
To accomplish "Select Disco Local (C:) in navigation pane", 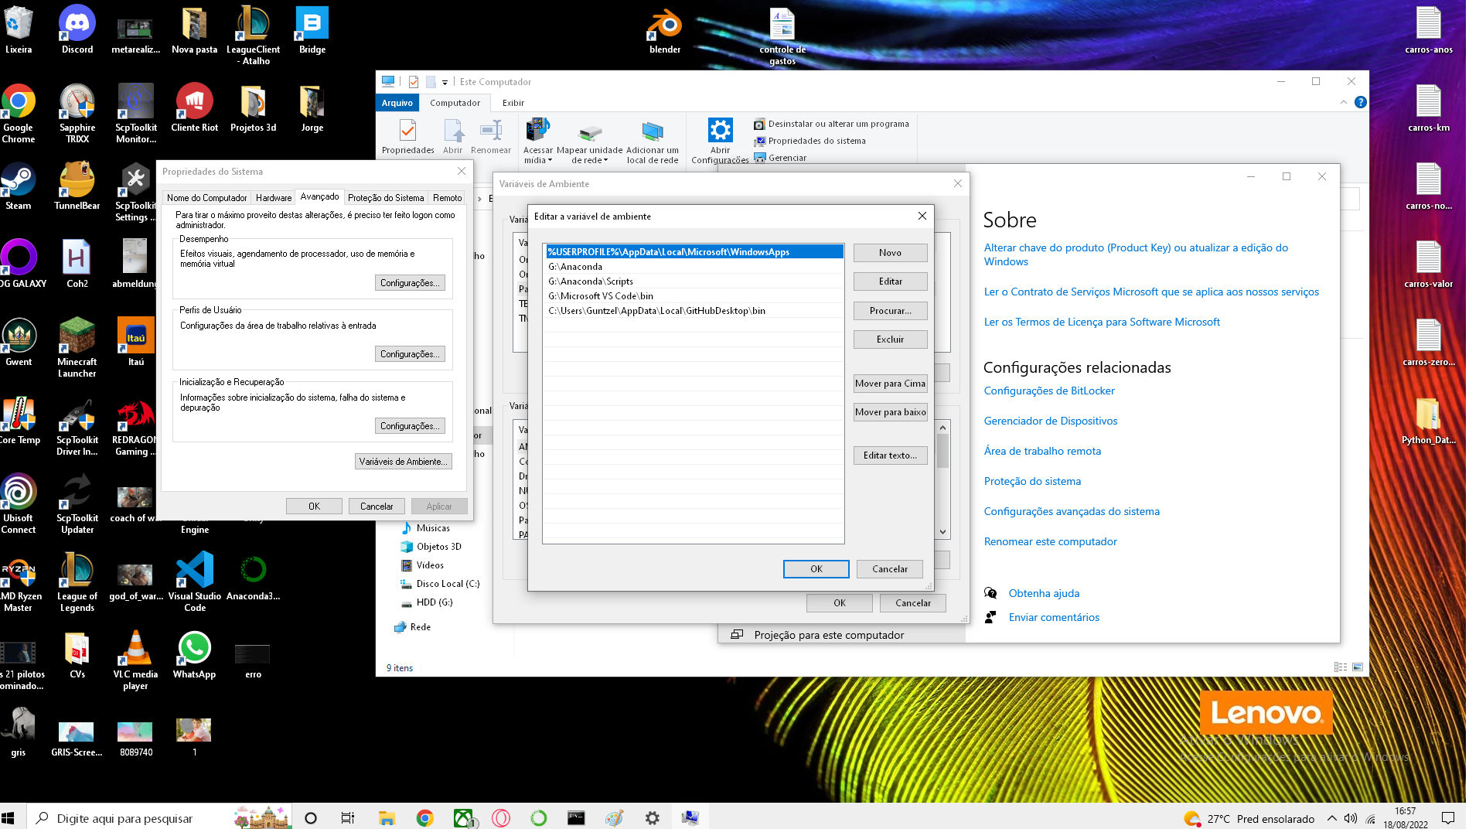I will (x=447, y=584).
